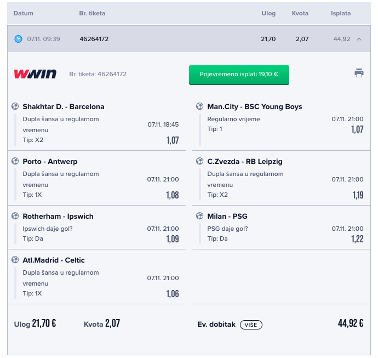Click the Prijevremeno isplati 19,10 € button

pyautogui.click(x=239, y=75)
